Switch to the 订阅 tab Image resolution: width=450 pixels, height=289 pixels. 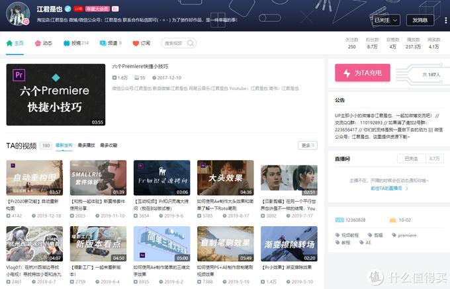tap(141, 43)
